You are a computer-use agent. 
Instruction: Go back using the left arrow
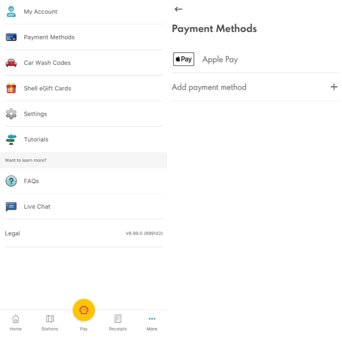point(179,9)
